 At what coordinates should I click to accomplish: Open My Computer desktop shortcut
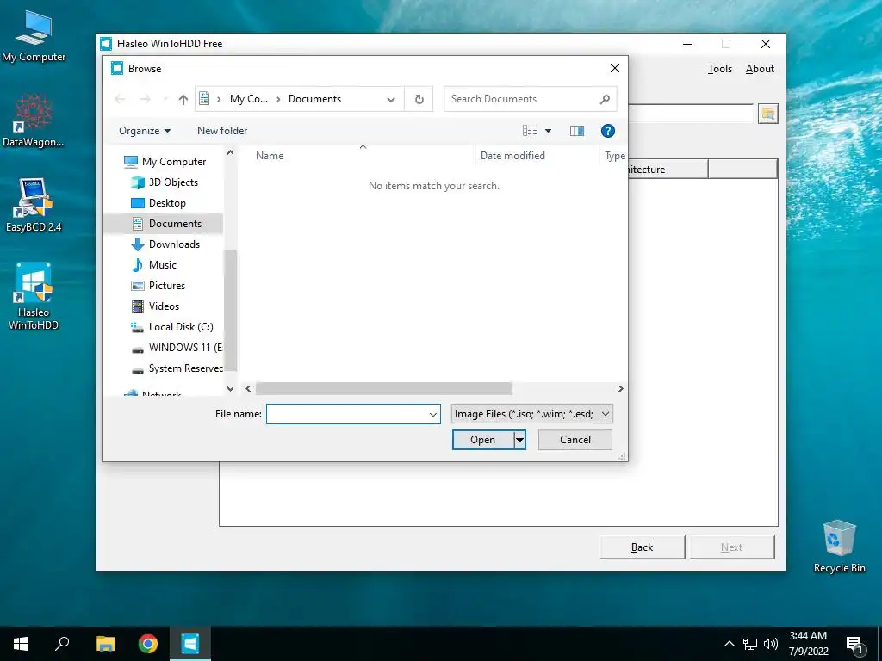tap(34, 35)
